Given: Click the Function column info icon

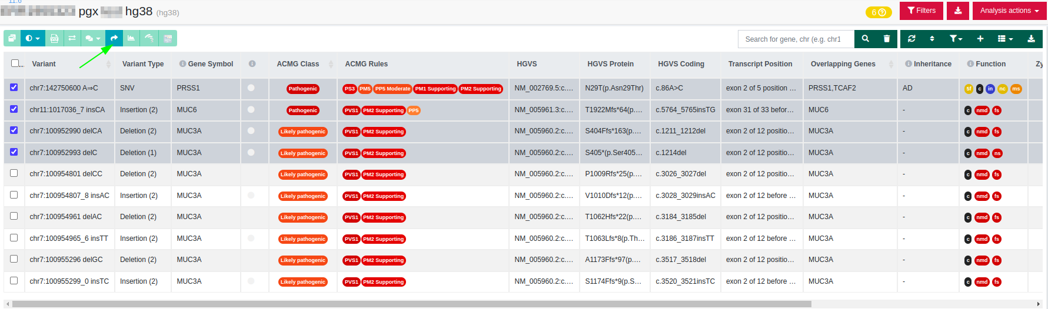Looking at the screenshot, I should pos(970,64).
